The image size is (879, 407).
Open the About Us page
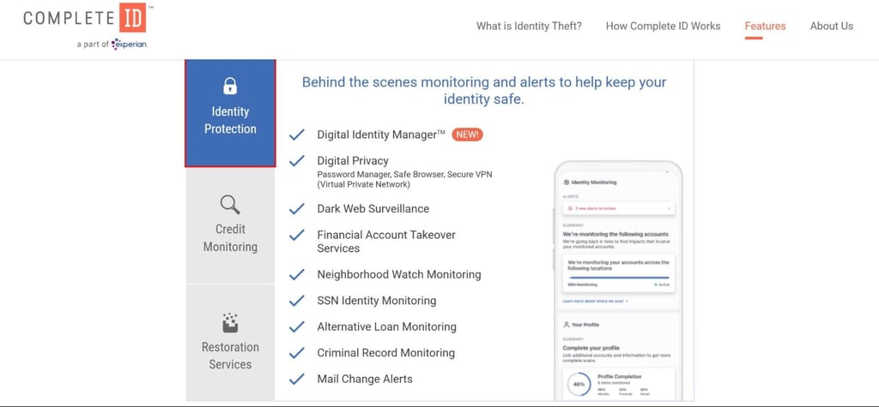831,26
